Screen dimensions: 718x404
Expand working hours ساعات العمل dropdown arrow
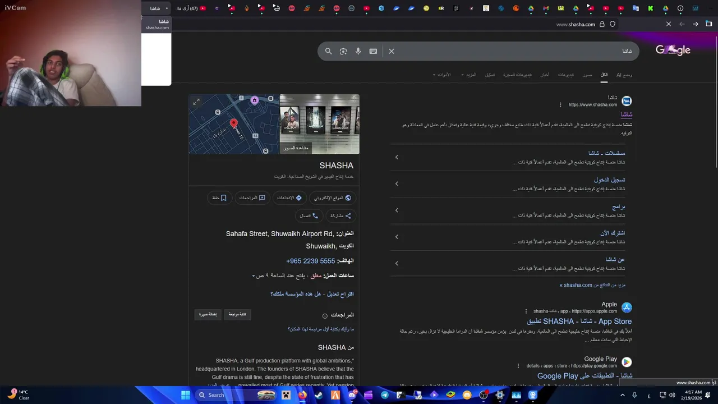(254, 276)
